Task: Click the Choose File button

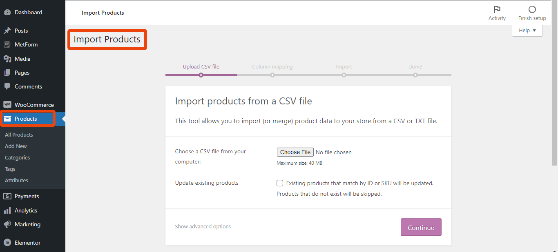Action: [295, 152]
